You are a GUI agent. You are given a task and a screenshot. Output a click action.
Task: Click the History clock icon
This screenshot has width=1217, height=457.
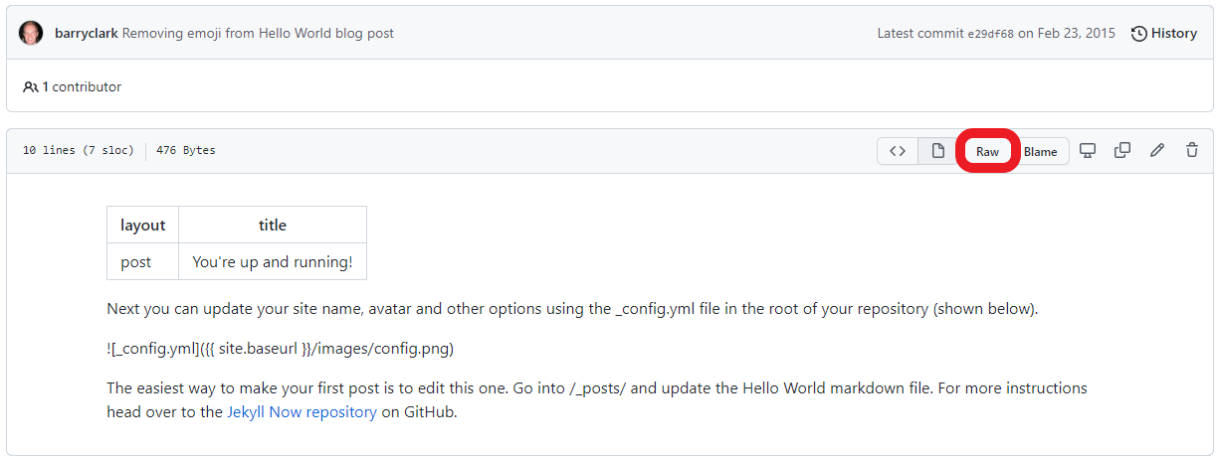point(1139,34)
